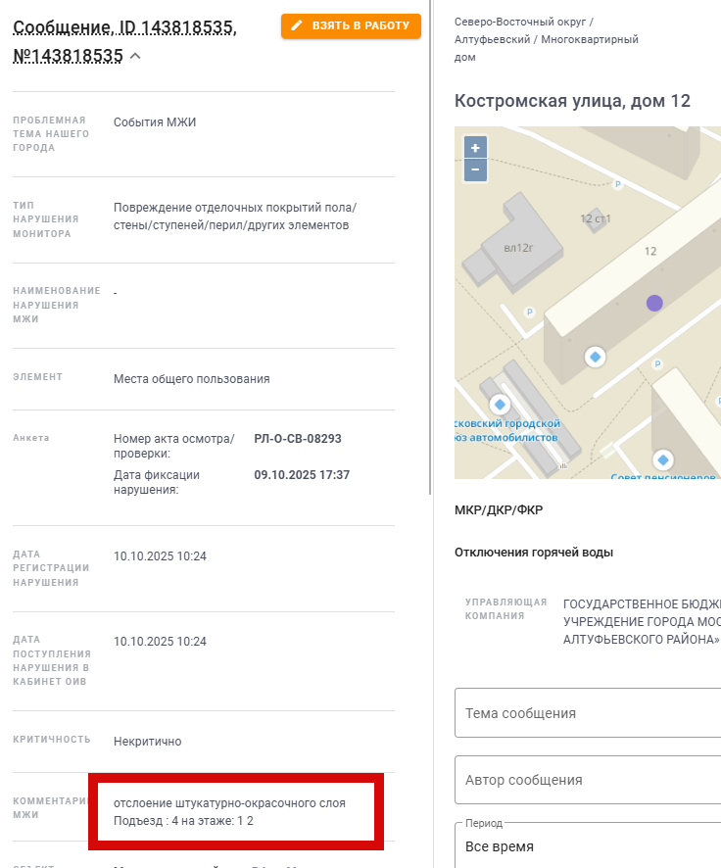Click the 'Управляющая компания' name text
The width and height of the screenshot is (721, 868).
point(642,622)
